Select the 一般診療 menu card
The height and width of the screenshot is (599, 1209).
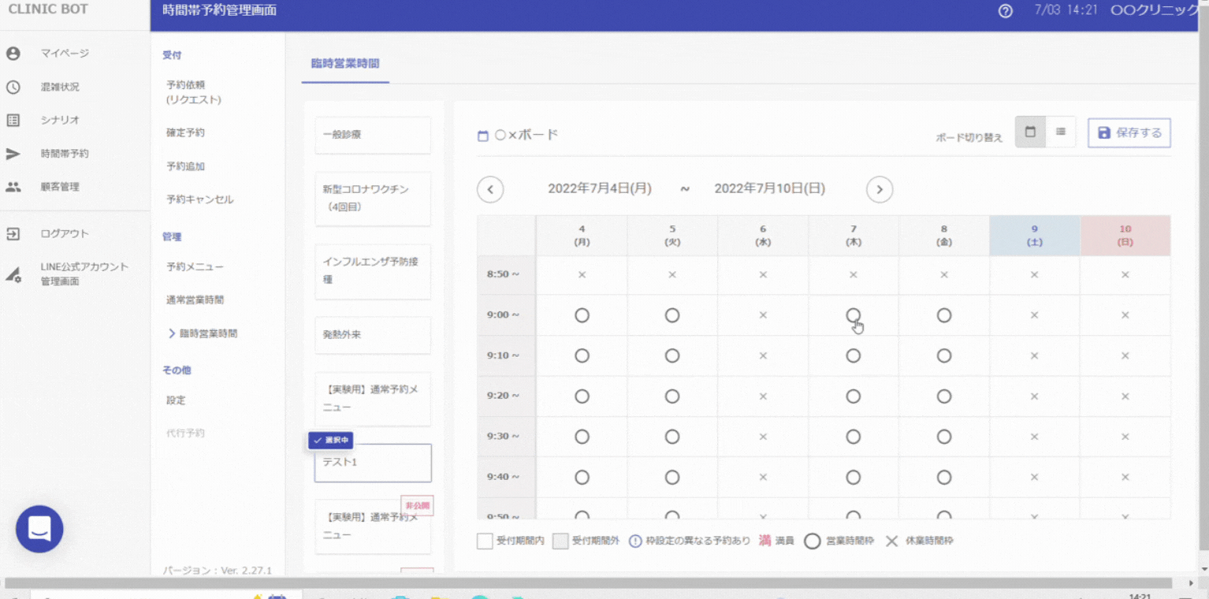click(x=373, y=136)
